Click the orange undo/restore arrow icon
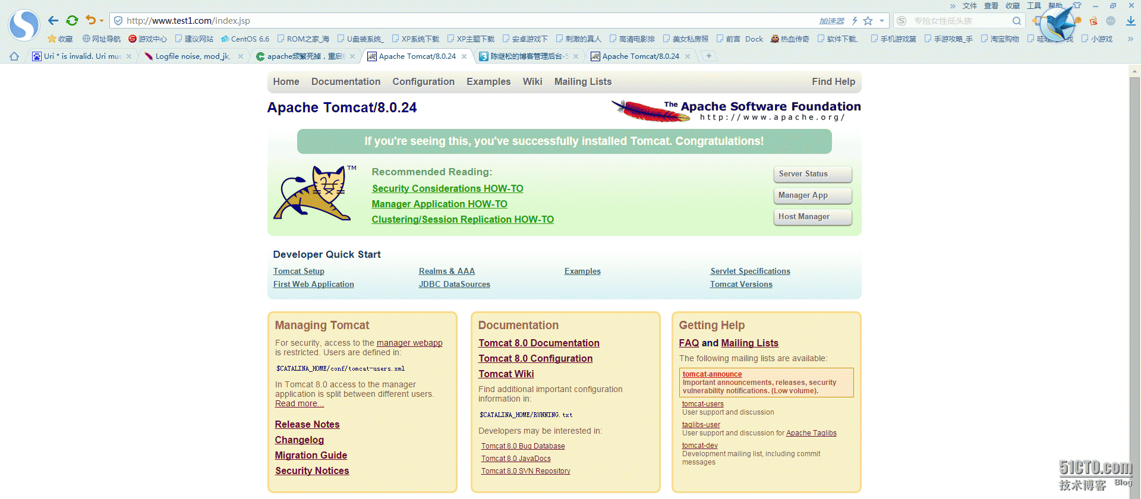Viewport: 1141px width, 499px height. pos(90,20)
